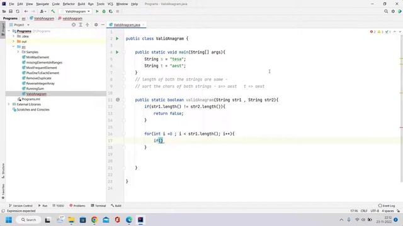This screenshot has width=403, height=226.
Task: Open Project panel gear options
Action: pos(96,24)
